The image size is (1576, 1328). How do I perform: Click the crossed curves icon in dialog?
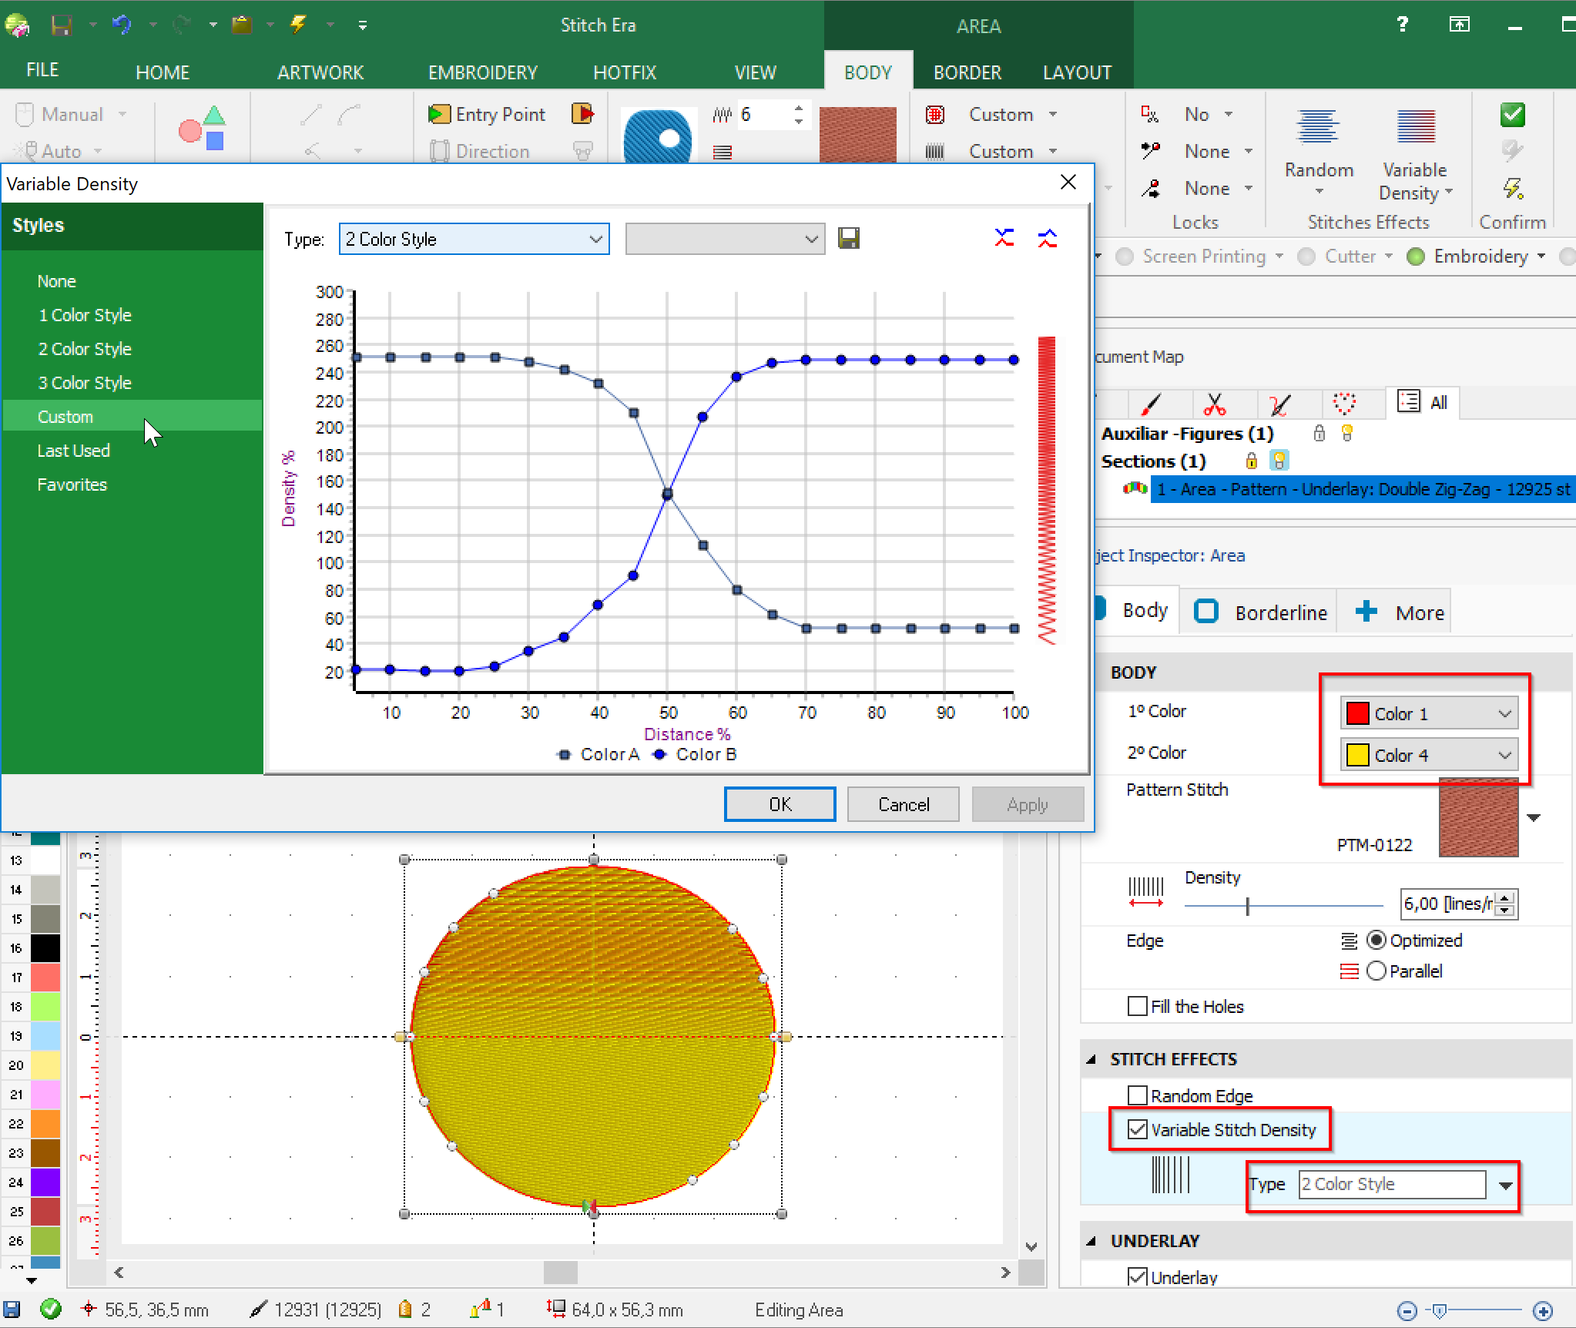1004,238
